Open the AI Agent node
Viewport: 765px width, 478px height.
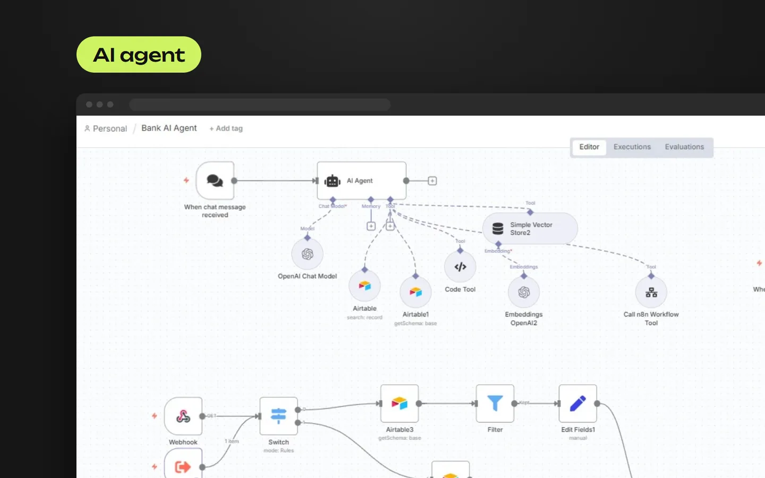362,181
